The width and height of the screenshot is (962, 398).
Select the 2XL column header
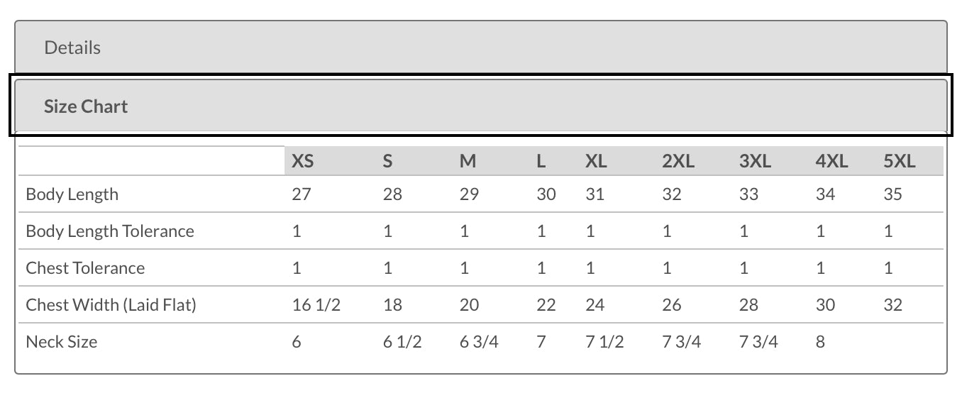tap(678, 161)
